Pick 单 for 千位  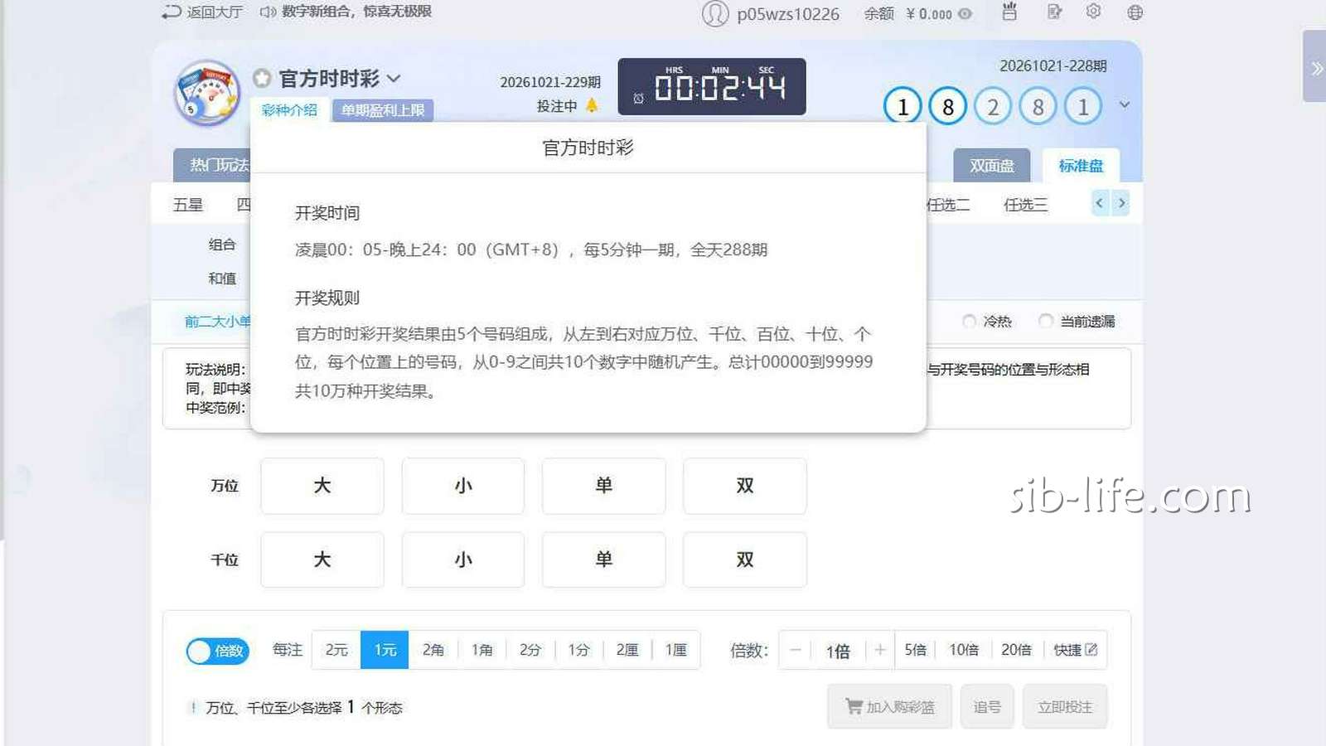point(603,559)
